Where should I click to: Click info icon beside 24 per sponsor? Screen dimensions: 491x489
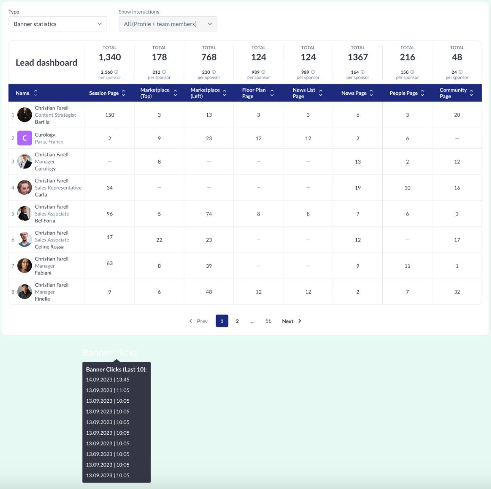pos(461,72)
